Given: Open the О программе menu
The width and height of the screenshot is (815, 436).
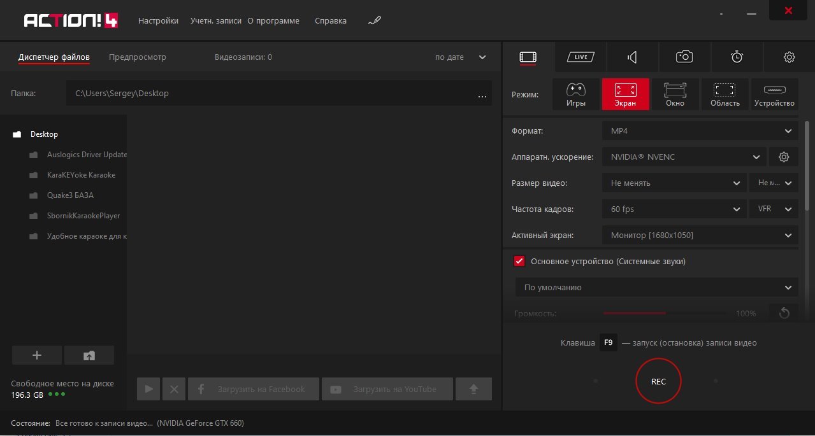Looking at the screenshot, I should coord(273,20).
